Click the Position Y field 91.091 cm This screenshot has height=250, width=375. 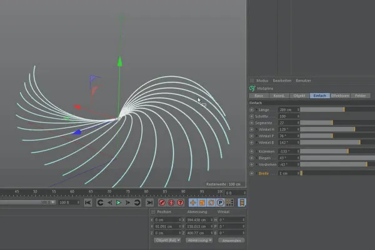pos(167,226)
